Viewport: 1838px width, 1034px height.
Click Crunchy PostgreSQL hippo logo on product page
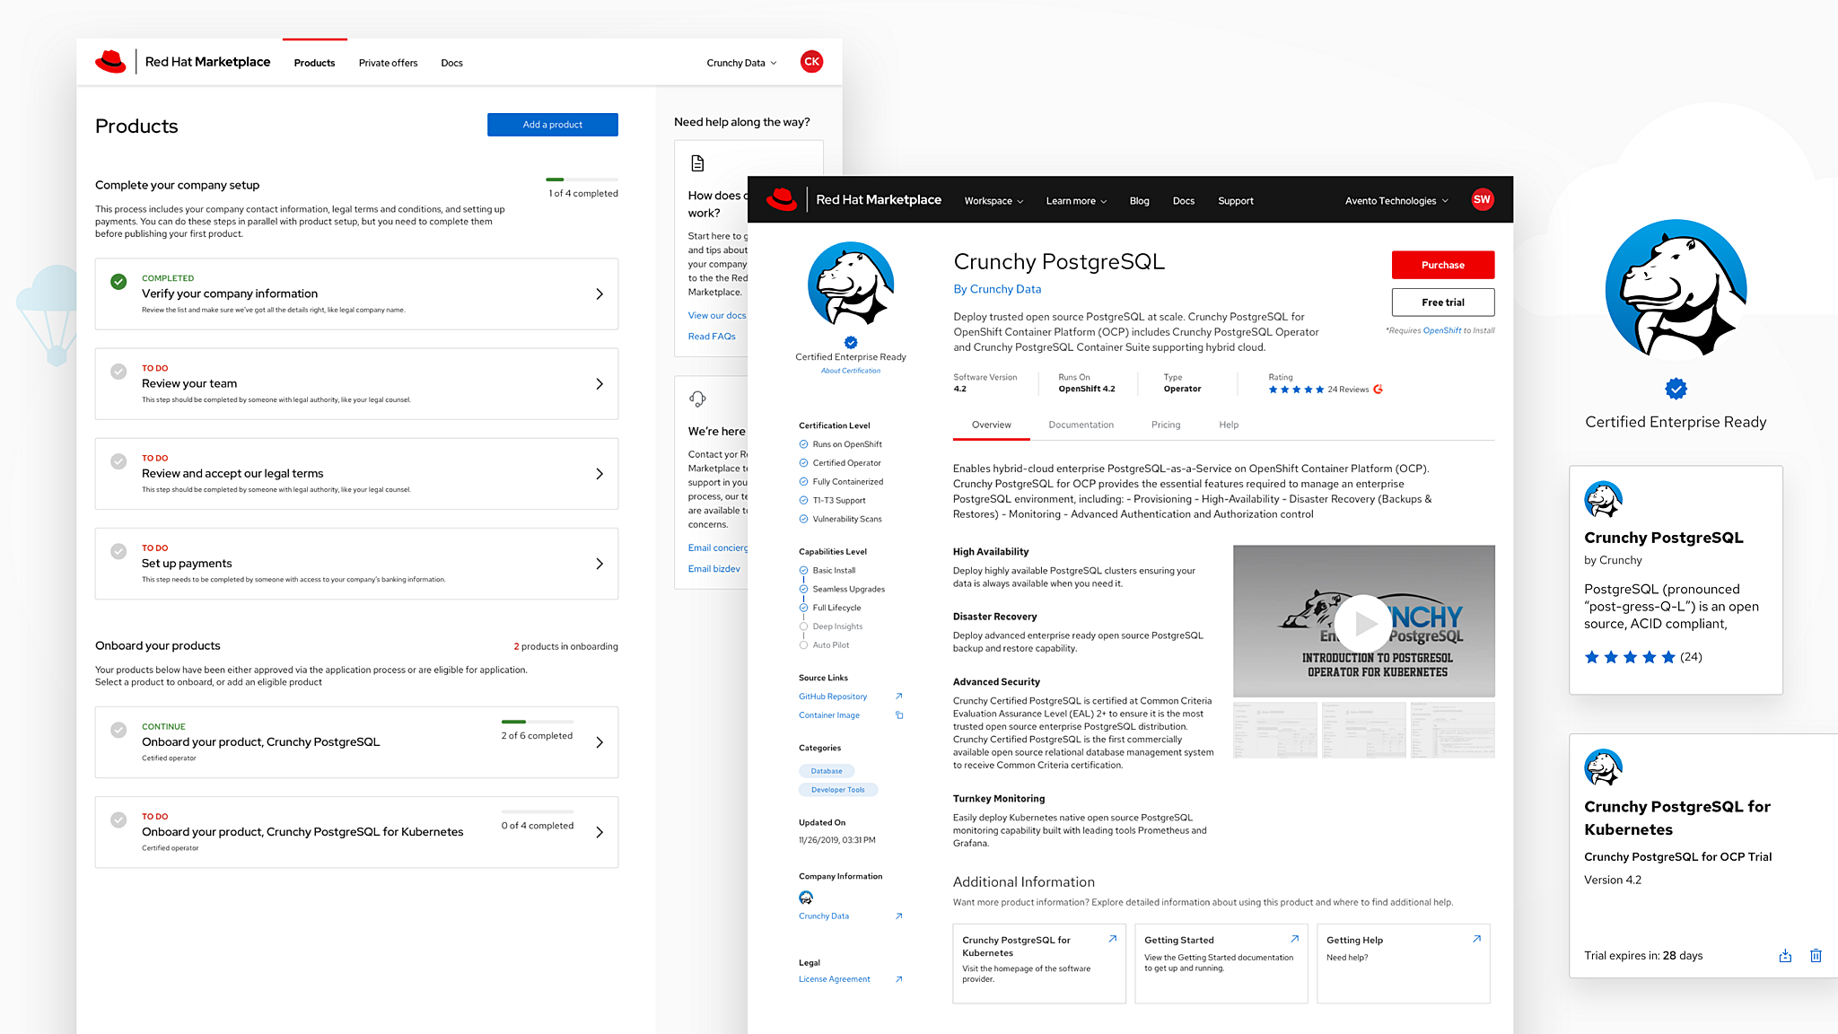point(851,285)
